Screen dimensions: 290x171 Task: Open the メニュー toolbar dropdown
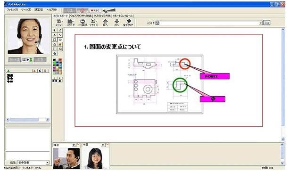pos(59,23)
